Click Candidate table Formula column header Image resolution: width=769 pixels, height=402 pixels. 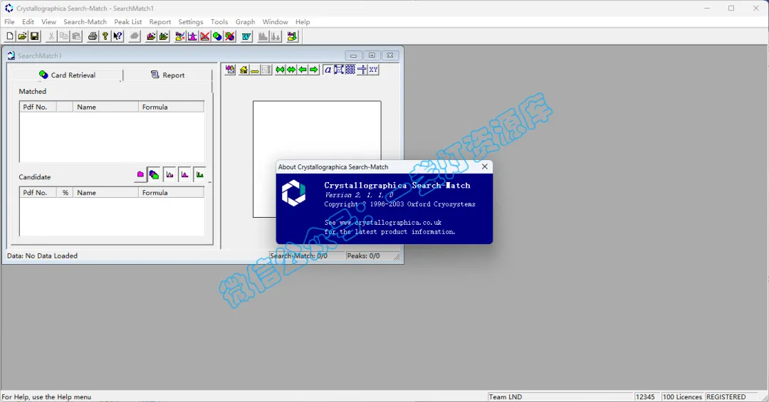tap(171, 193)
